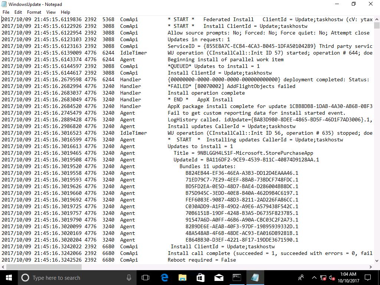Click the 48A548AB-4F6B-48DE-AC93-EA016D89281B.1 entry

click(x=242, y=233)
